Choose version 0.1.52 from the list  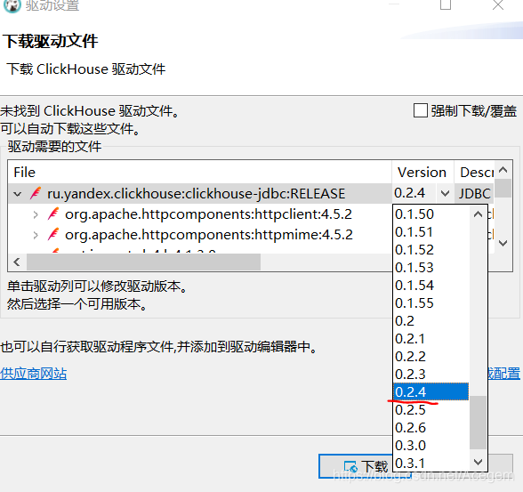coord(430,250)
